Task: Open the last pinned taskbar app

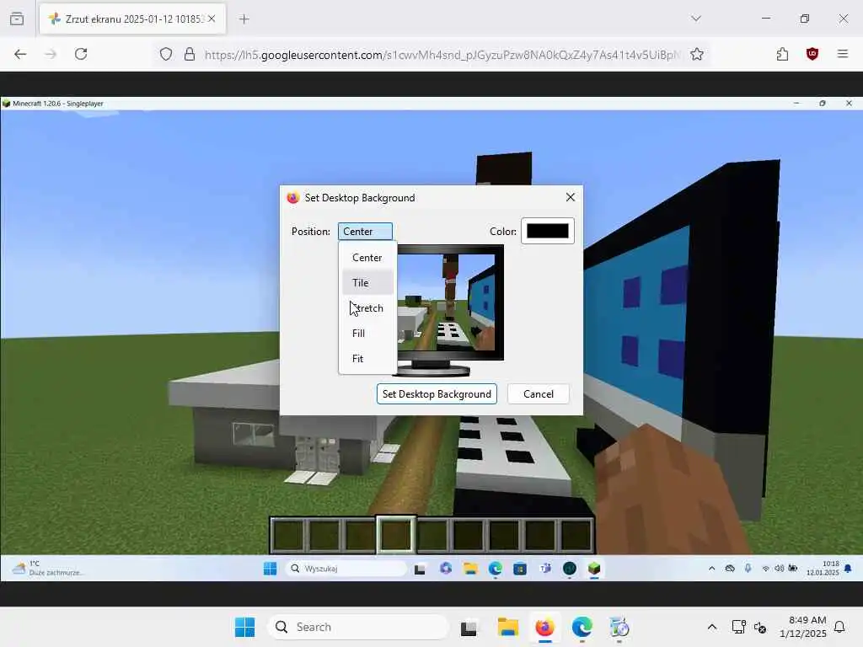Action: 619,627
